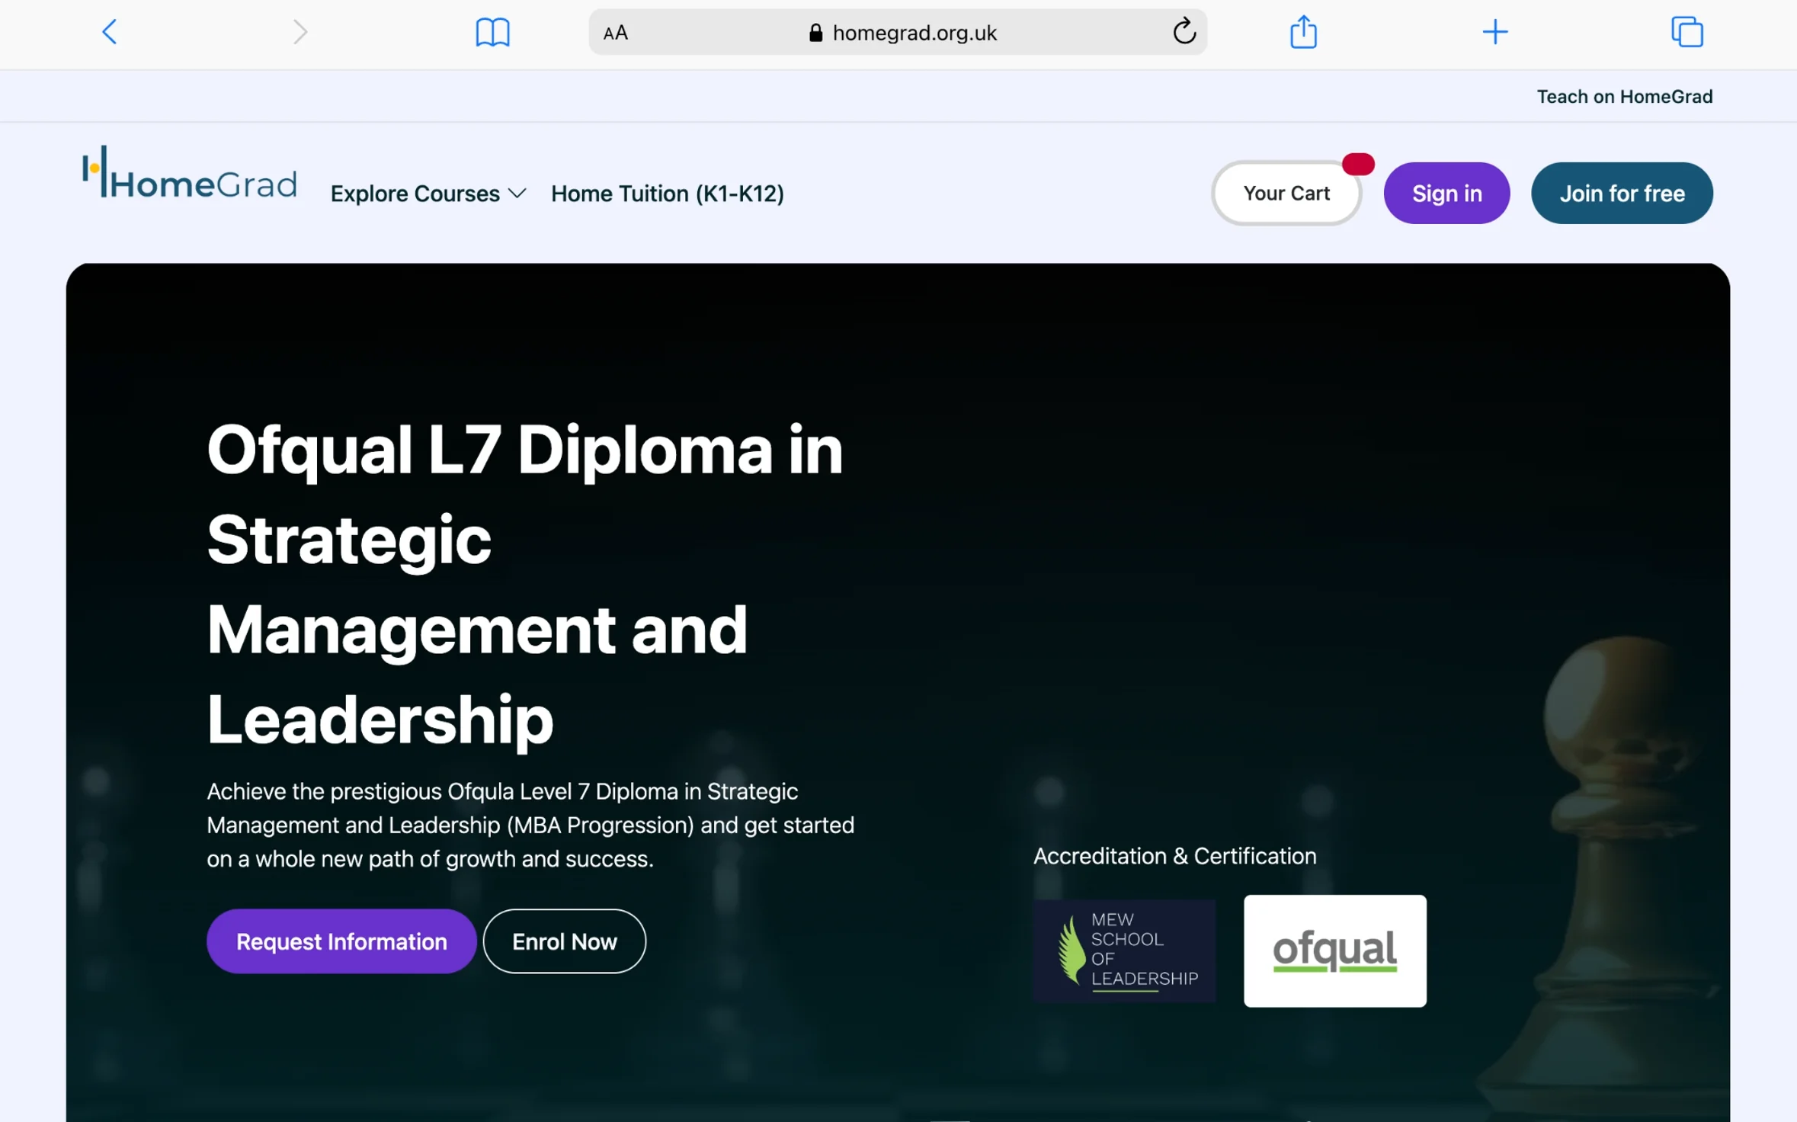This screenshot has width=1797, height=1122.
Task: Reload the homegrad.org.uk page
Action: tap(1184, 32)
